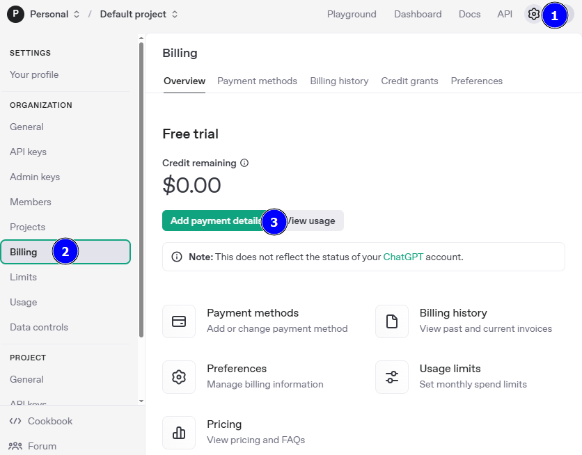Image resolution: width=582 pixels, height=455 pixels.
Task: Click the View usage button
Action: pos(311,221)
